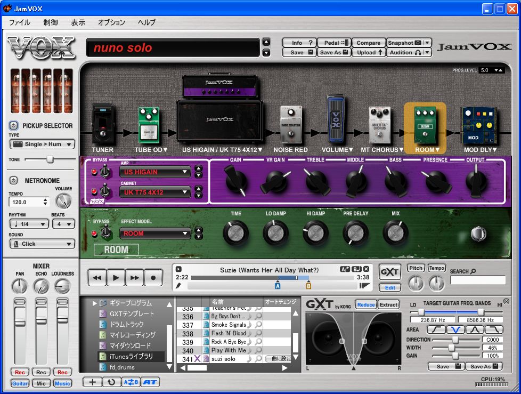The width and height of the screenshot is (521, 394).
Task: Click the effect footswitch on the ROOM panel
Action: [x=478, y=234]
